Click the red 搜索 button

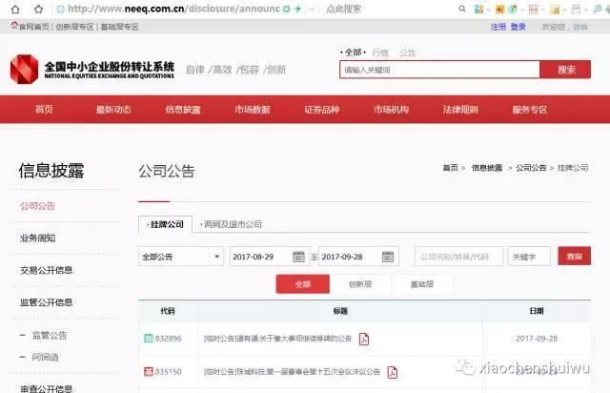[565, 70]
